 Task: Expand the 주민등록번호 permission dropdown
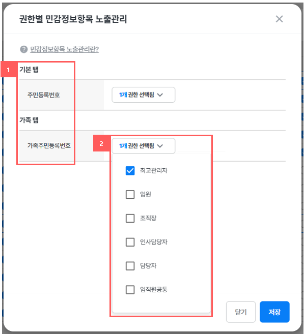[144, 95]
